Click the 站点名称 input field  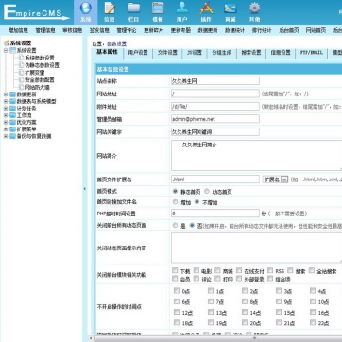tap(215, 81)
